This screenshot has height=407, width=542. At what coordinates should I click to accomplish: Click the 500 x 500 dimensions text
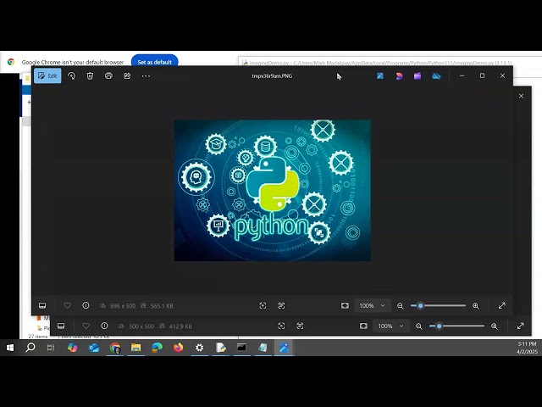pos(141,326)
